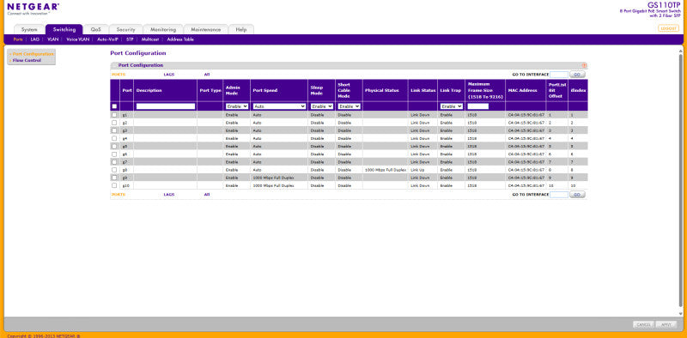Viewport: 687px width, 338px height.
Task: Focus the bottom Go To Interface field
Action: pos(559,195)
